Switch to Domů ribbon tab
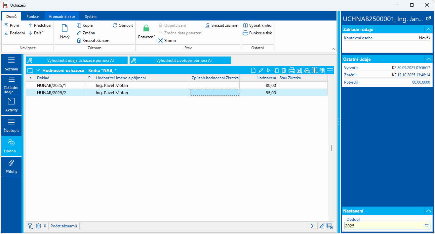The height and width of the screenshot is (234, 435). [12, 17]
